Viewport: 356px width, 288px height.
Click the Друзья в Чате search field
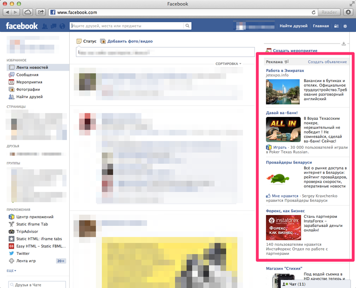click(37, 285)
